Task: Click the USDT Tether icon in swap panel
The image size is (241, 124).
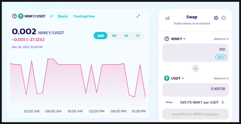Action: pos(167,78)
